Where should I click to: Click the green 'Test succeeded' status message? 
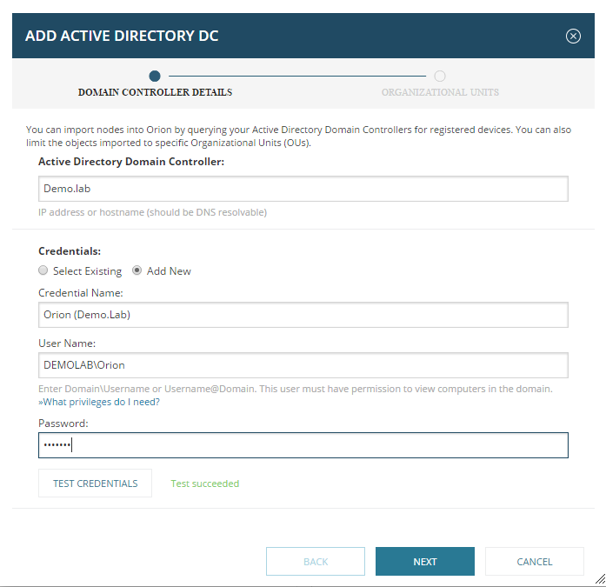pos(205,484)
